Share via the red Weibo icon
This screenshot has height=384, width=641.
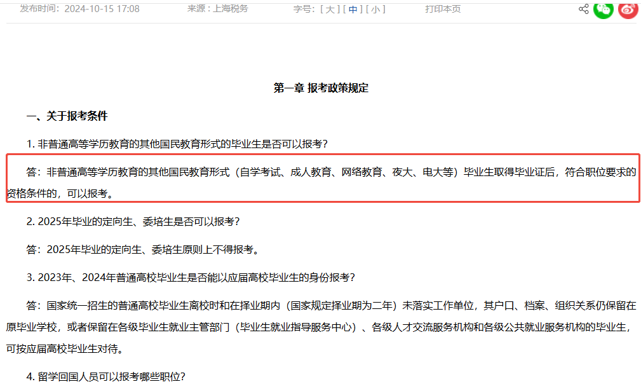click(628, 9)
